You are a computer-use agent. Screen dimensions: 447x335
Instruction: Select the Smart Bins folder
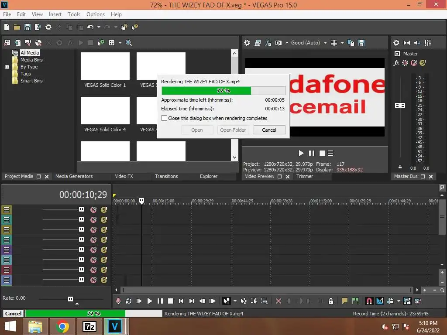(31, 81)
